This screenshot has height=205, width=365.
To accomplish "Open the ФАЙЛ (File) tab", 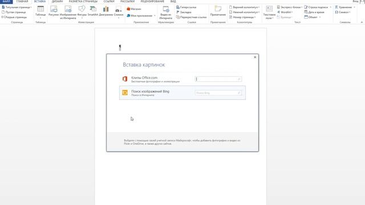I will [x=6, y=1].
